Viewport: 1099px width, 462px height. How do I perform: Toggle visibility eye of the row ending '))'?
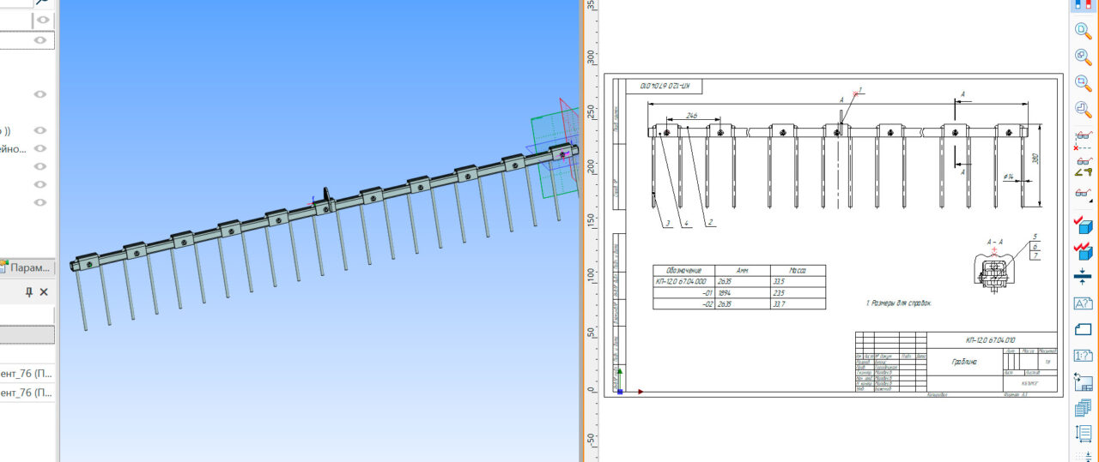39,130
